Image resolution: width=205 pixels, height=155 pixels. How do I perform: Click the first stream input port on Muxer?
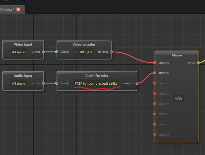point(155,63)
